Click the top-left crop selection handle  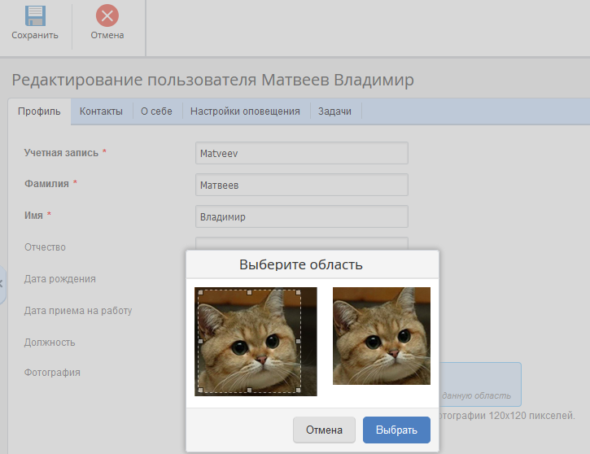pos(199,292)
